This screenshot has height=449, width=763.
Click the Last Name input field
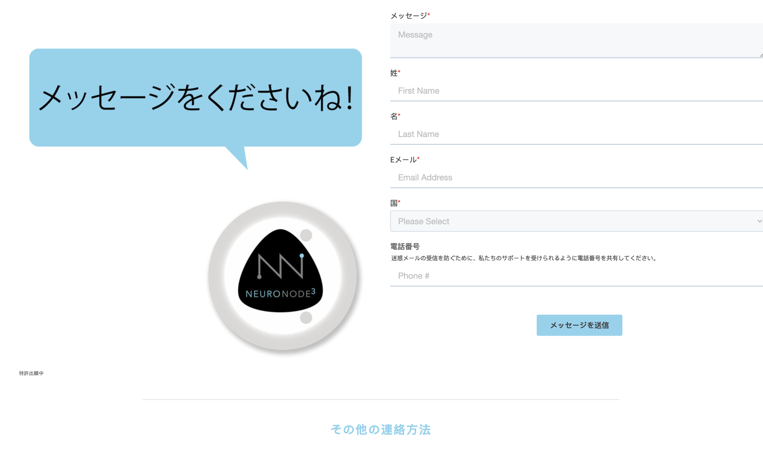(576, 134)
